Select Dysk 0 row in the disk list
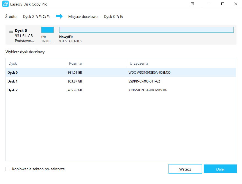This screenshot has width=242, height=184. [12, 73]
